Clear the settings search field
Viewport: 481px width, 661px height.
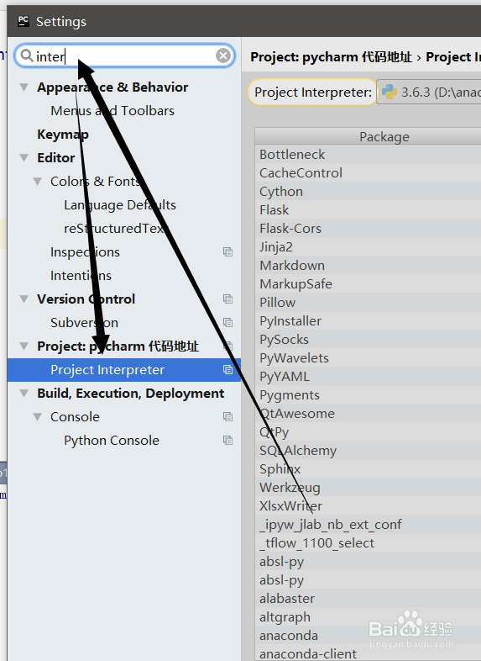tap(223, 56)
